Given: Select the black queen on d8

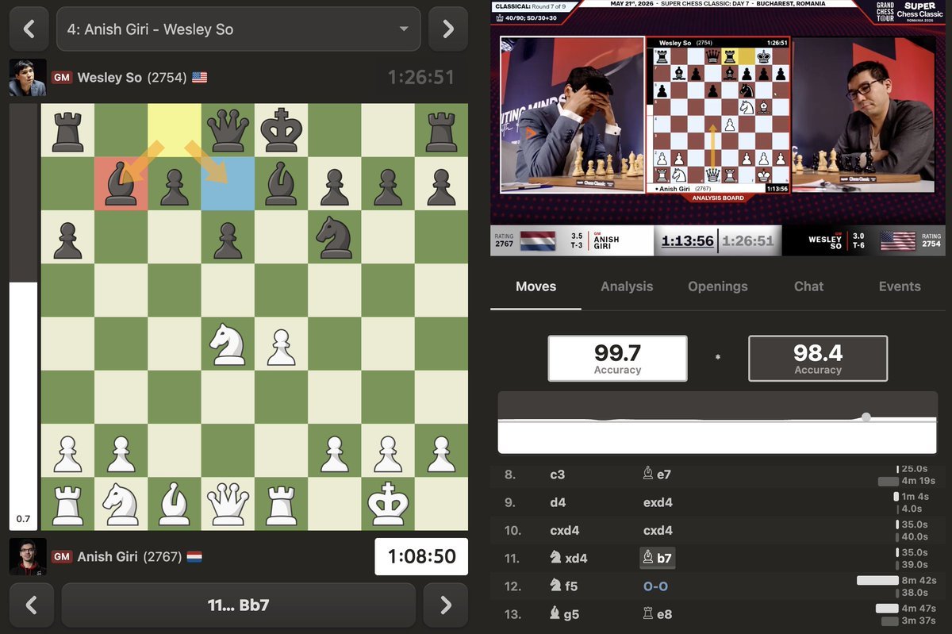Looking at the screenshot, I should (228, 131).
